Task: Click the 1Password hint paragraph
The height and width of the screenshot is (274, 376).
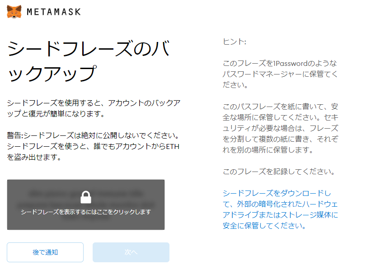Action: (280, 74)
